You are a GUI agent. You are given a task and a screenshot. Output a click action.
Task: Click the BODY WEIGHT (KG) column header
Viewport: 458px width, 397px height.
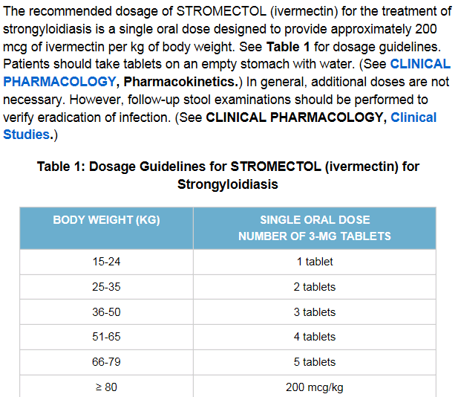click(x=106, y=220)
